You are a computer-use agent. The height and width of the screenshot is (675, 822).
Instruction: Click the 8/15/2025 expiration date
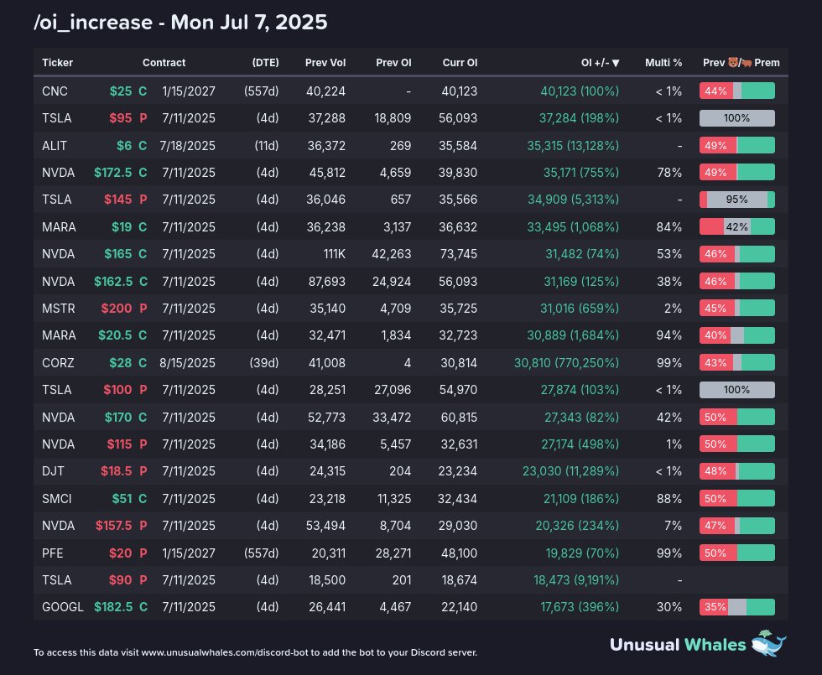click(x=187, y=362)
